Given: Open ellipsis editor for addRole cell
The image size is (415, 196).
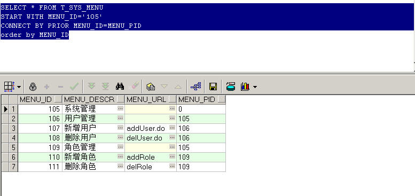Looking at the screenshot, I should coord(173,156).
